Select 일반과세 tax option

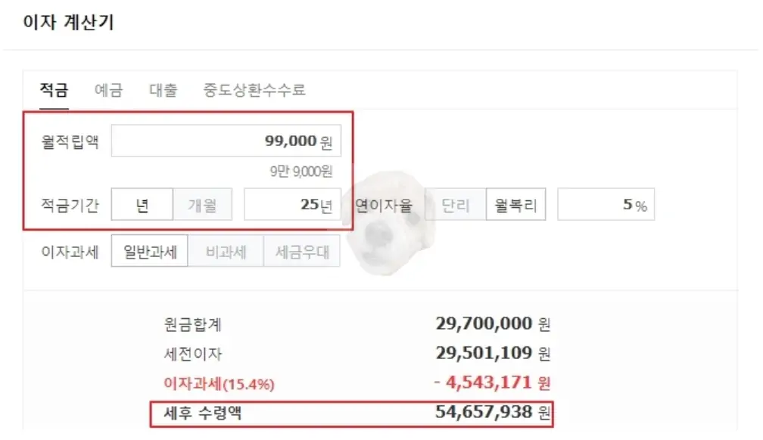(148, 251)
